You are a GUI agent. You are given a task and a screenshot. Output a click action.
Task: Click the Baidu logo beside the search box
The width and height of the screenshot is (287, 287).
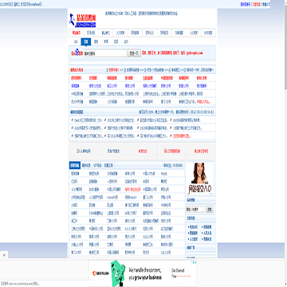(77, 53)
